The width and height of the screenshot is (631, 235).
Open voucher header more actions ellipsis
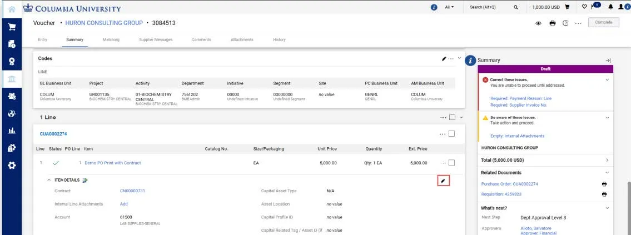pos(578,23)
